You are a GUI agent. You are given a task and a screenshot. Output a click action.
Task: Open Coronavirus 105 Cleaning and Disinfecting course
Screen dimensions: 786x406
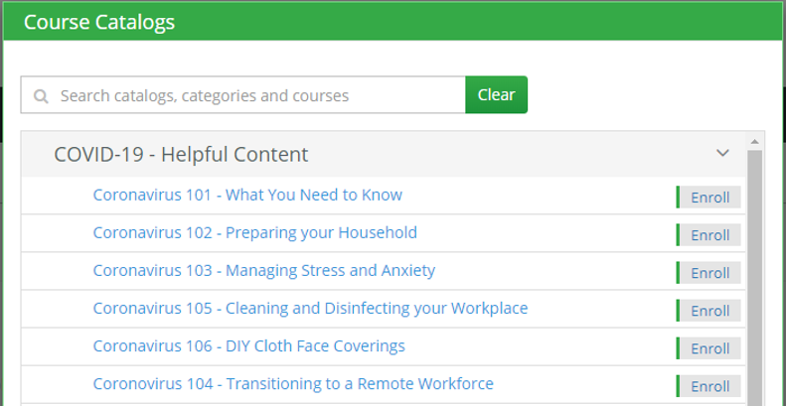[310, 309]
